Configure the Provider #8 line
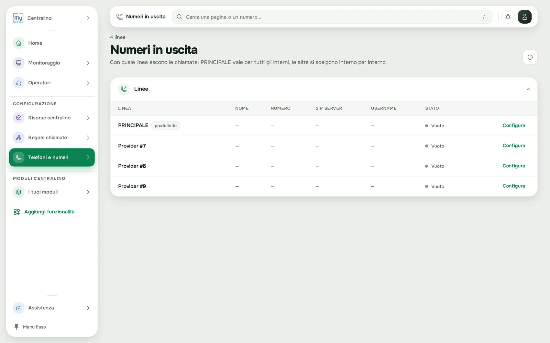 (514, 166)
